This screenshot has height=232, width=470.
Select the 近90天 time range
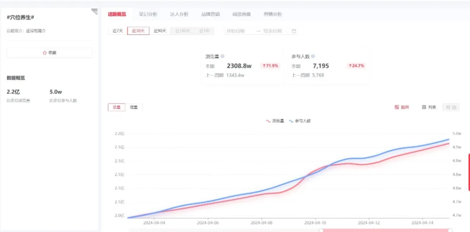(x=160, y=31)
